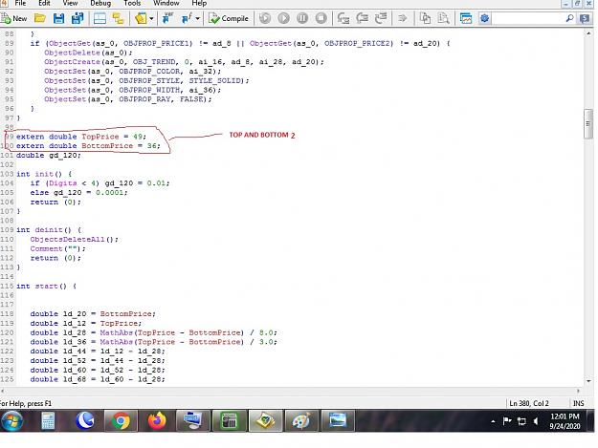This screenshot has height=448, width=598.
Task: Click the Step Over debug icon
Action: (x=362, y=18)
